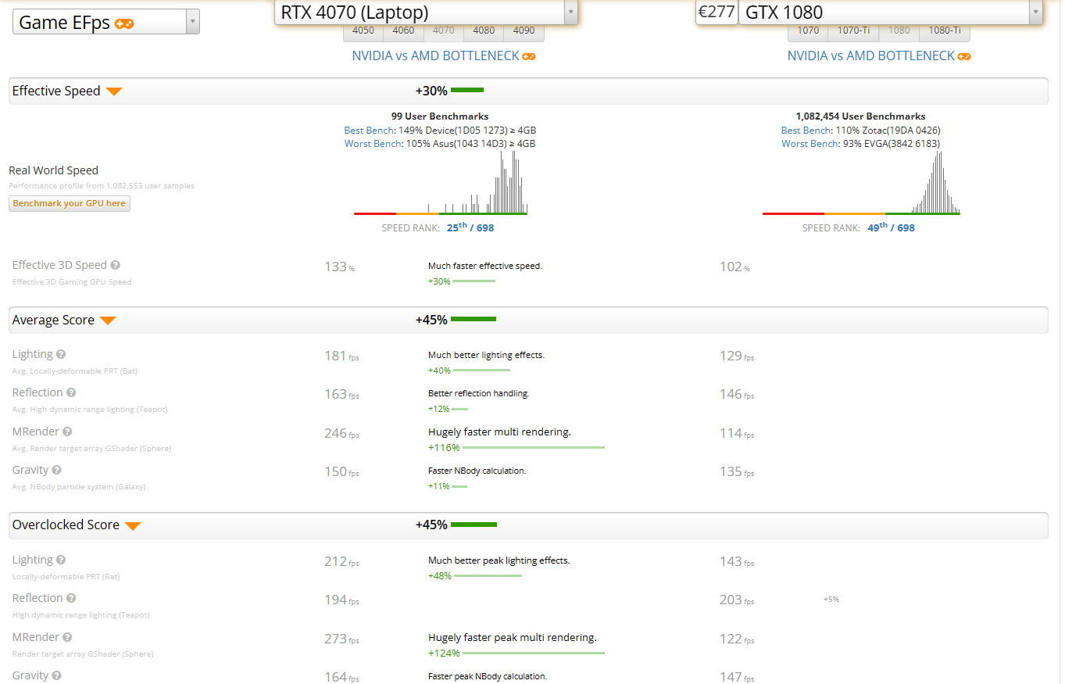Click GTX 1080 speed rank 49th / 698
The image size is (1065, 684).
click(x=891, y=227)
